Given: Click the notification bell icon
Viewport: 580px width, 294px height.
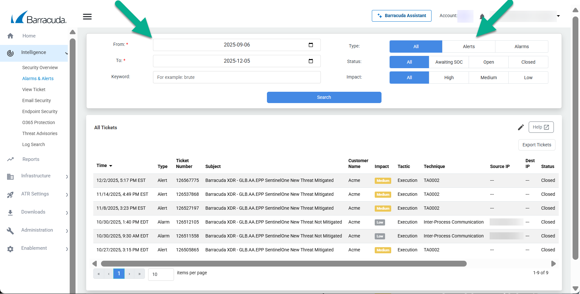Looking at the screenshot, I should (482, 16).
